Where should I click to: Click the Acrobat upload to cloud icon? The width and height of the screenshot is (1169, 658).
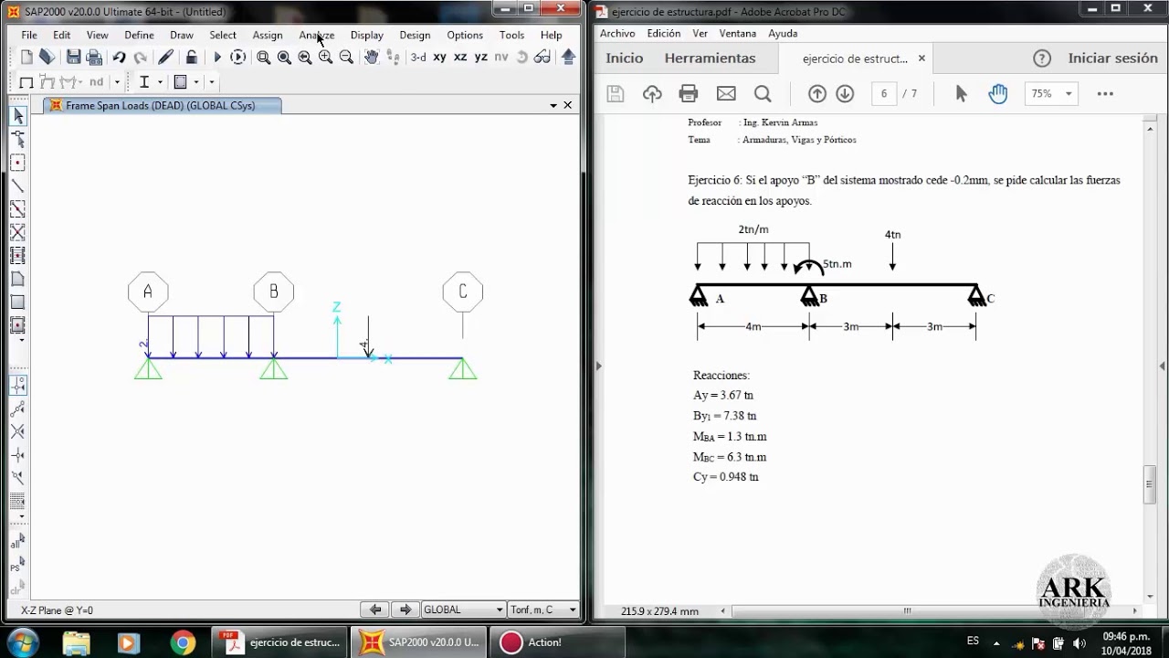[x=652, y=93]
